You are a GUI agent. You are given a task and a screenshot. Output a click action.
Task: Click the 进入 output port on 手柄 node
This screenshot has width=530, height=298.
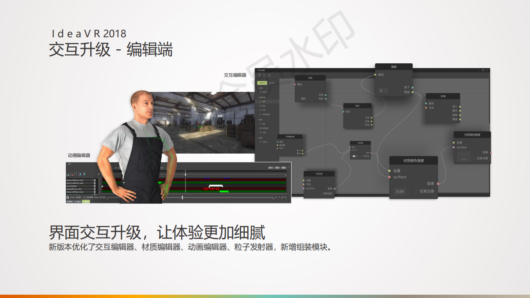click(460, 107)
